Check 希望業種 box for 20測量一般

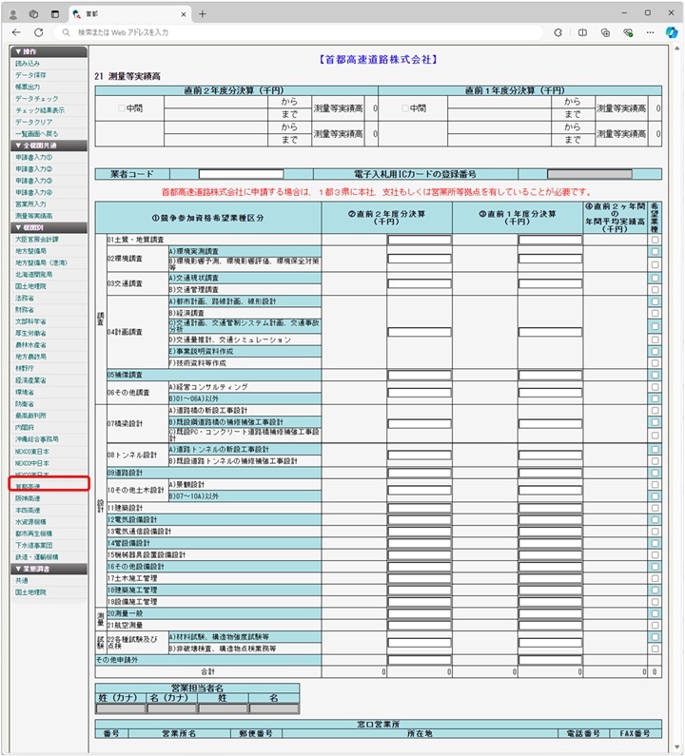click(x=655, y=613)
